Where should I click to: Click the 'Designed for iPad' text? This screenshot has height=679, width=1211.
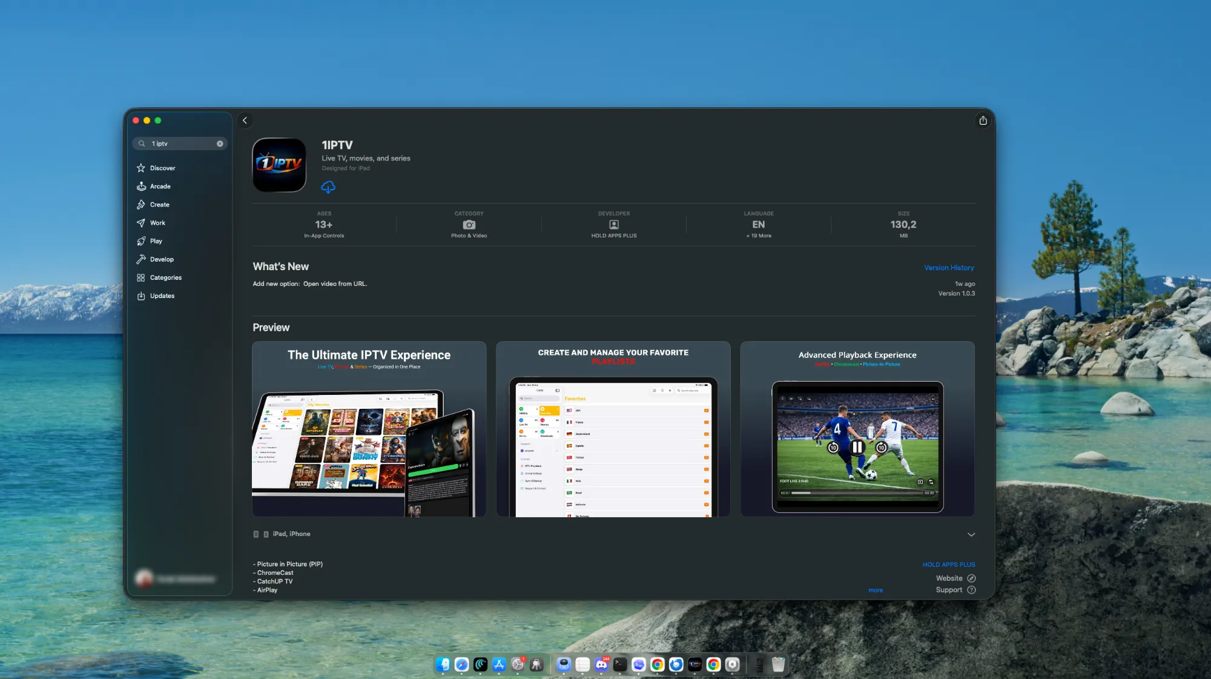[346, 168]
